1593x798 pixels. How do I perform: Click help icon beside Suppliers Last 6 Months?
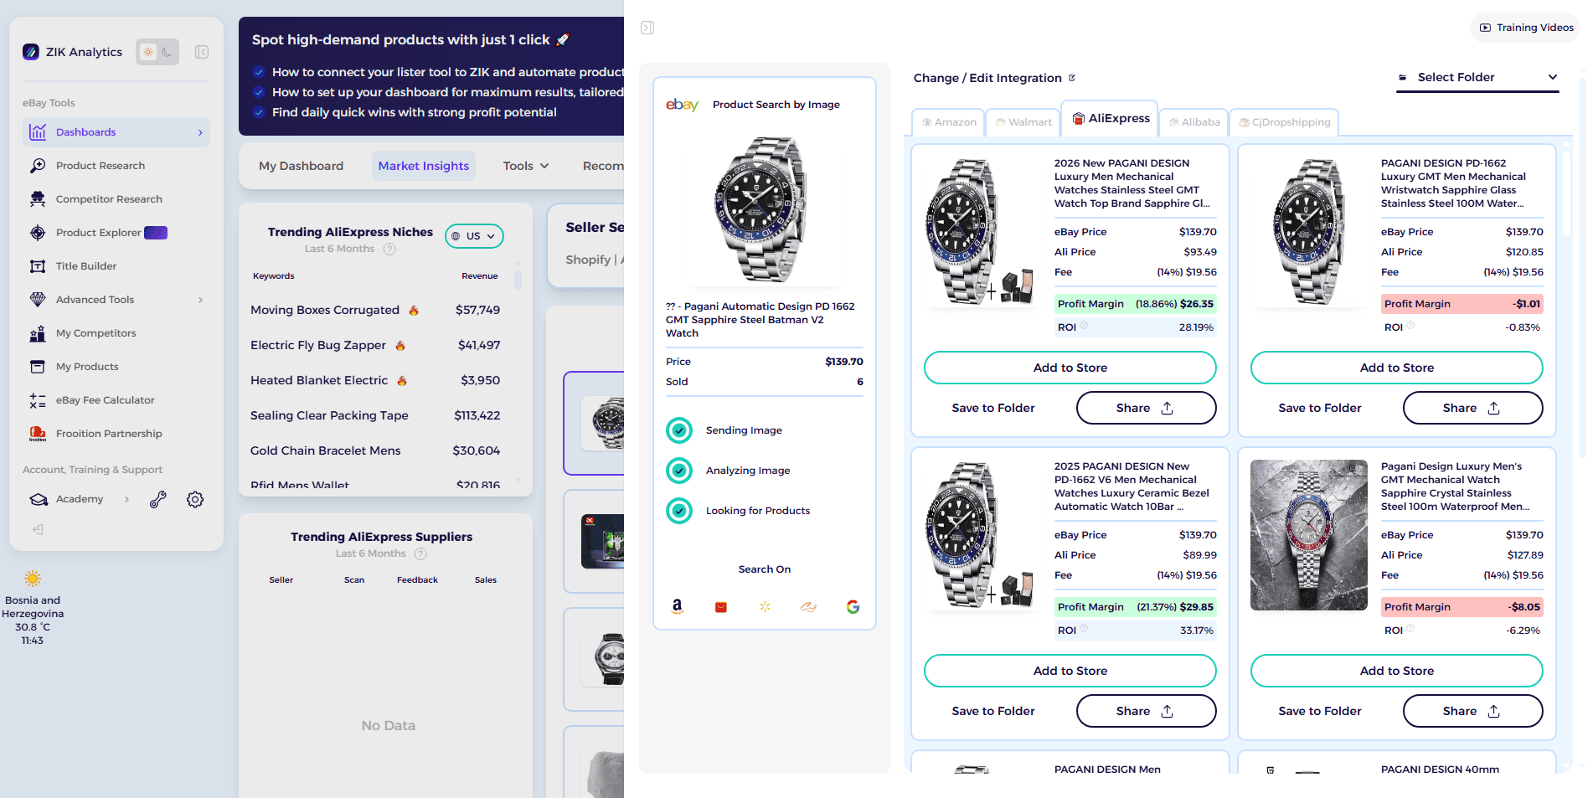pos(420,553)
